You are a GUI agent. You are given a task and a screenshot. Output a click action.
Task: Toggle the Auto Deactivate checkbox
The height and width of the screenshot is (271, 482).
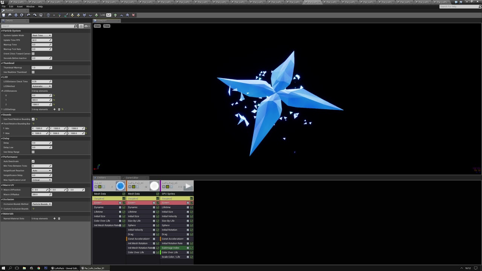33,161
